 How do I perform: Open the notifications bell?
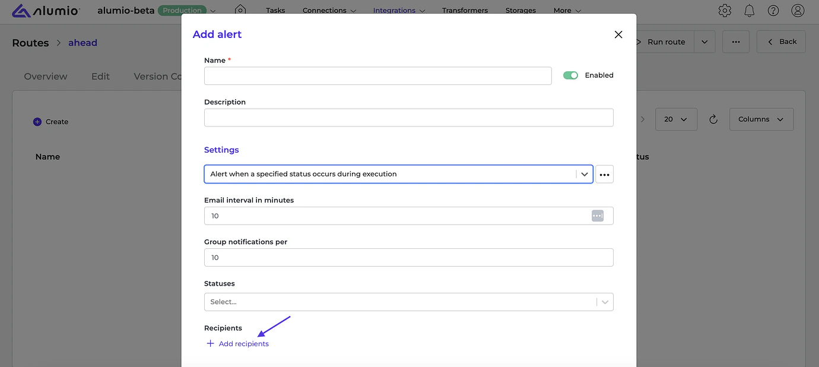(x=749, y=10)
